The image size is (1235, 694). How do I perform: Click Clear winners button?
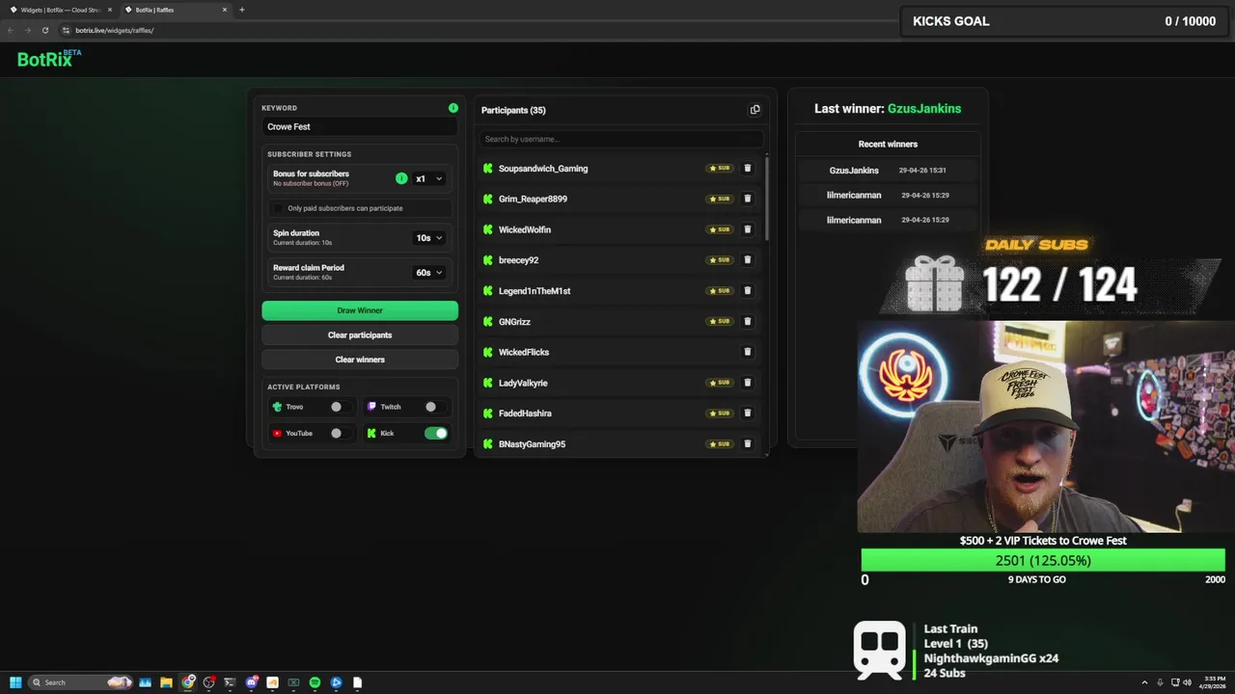(360, 360)
